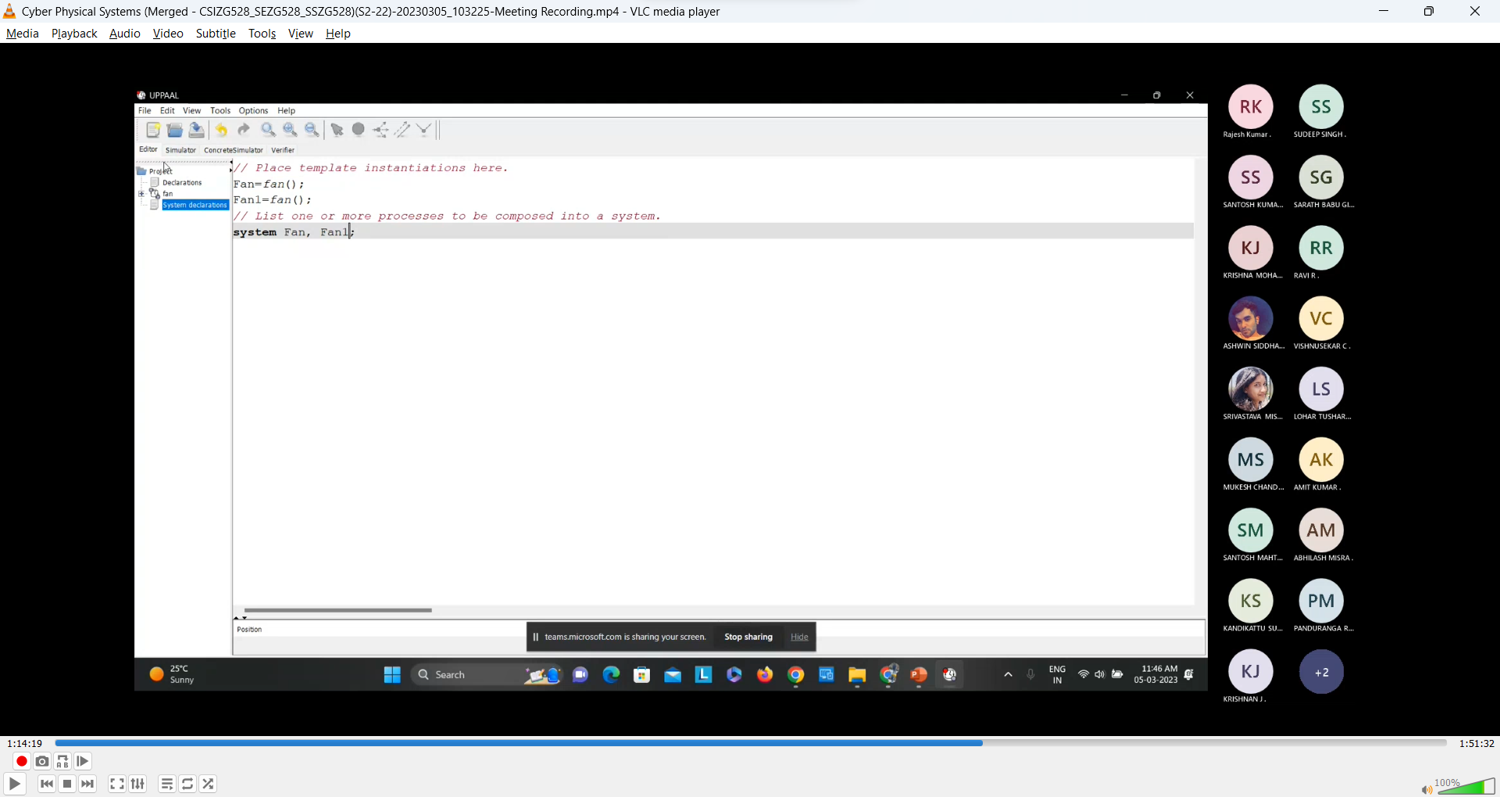Open Chrome from the recorded taskbar

(x=796, y=675)
